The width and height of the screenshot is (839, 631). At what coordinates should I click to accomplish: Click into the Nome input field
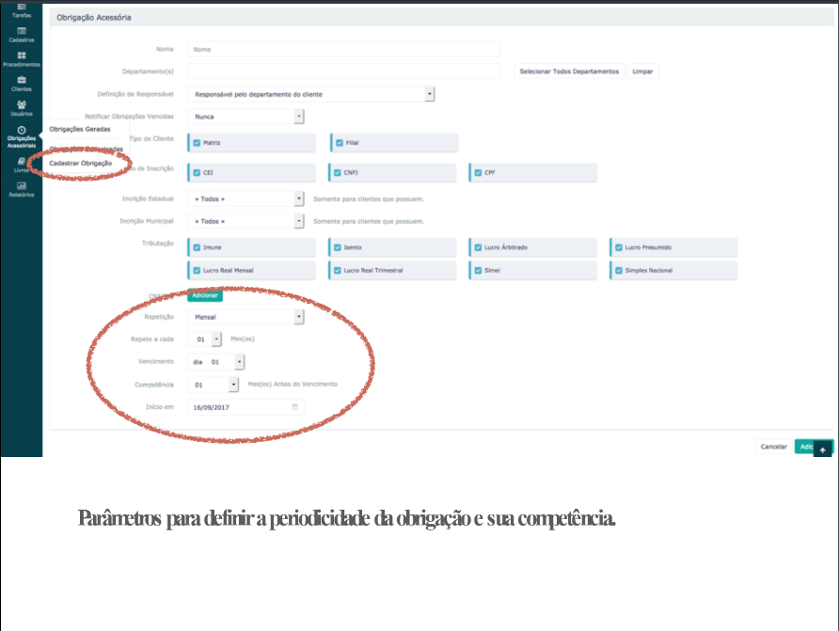[x=343, y=49]
